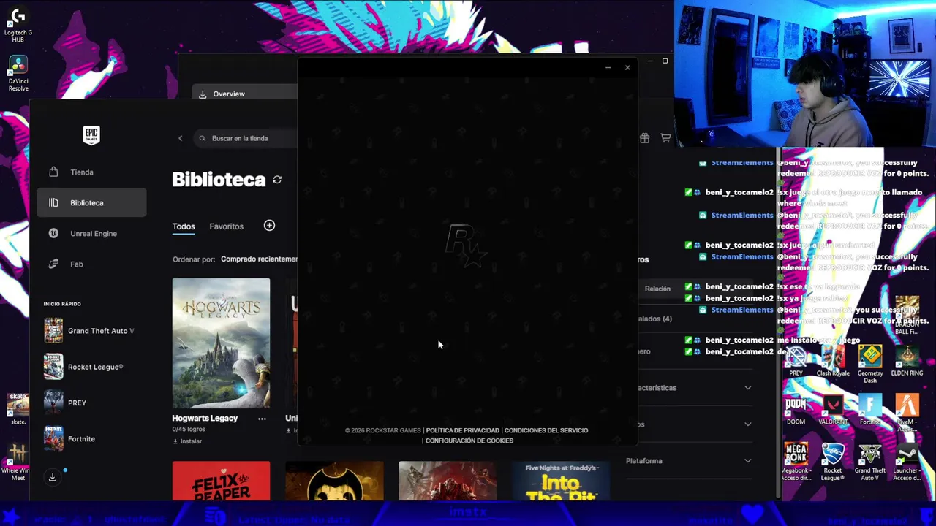Screen dimensions: 936x526
Task: Open the shopping cart in Epic launcher
Action: (665, 138)
